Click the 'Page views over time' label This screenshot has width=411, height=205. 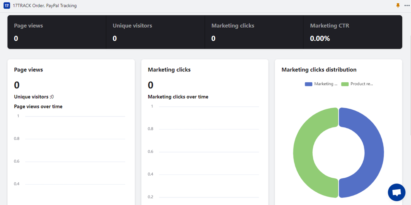(x=38, y=107)
